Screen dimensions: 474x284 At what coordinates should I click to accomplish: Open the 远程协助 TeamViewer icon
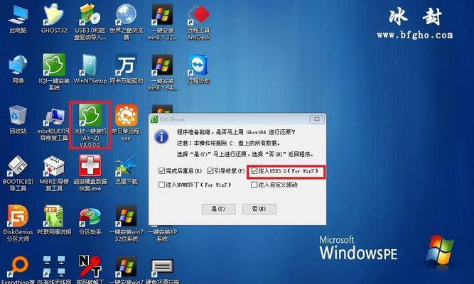[x=198, y=70]
